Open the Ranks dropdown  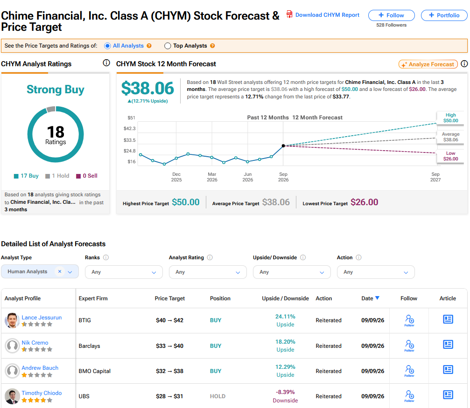pos(124,272)
